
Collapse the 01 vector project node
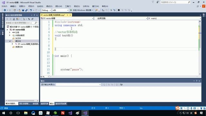click(7, 30)
